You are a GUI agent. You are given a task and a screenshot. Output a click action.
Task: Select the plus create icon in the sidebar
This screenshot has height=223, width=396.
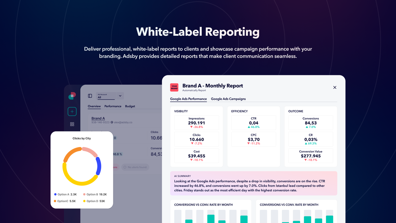click(x=72, y=111)
